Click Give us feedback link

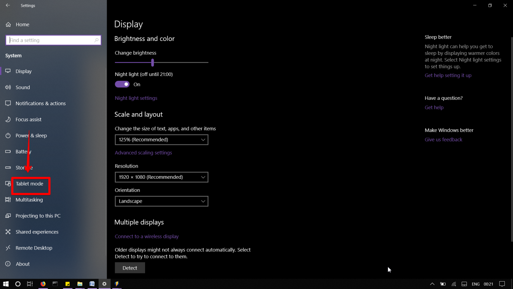pyautogui.click(x=443, y=139)
